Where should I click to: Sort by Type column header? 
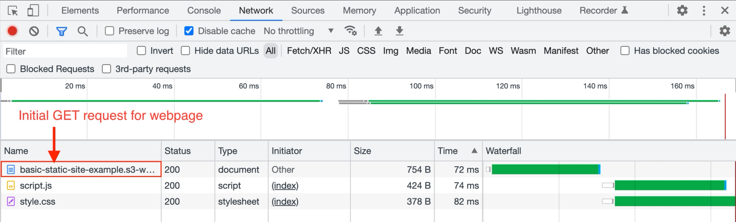[x=242, y=151]
